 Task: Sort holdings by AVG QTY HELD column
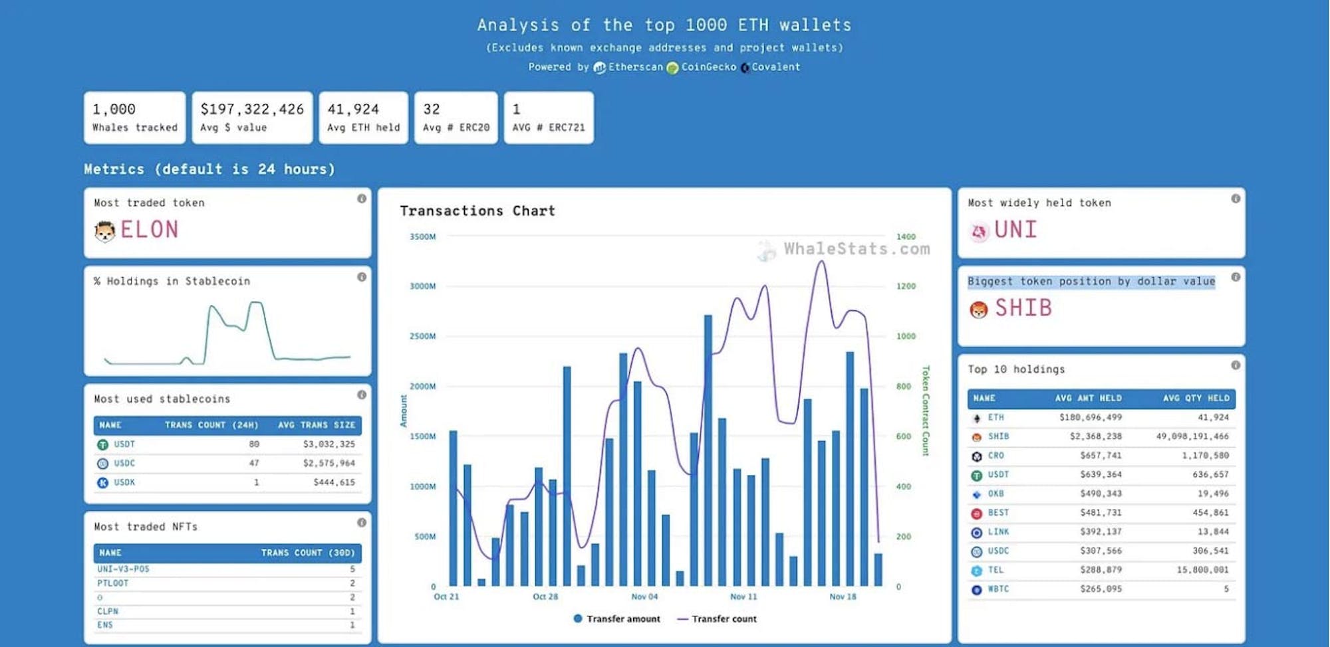click(x=1196, y=399)
